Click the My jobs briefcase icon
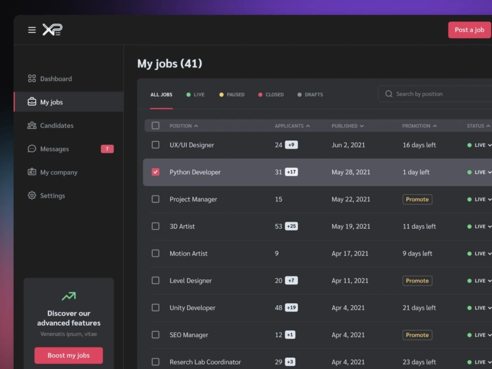This screenshot has width=492, height=369. coord(31,102)
